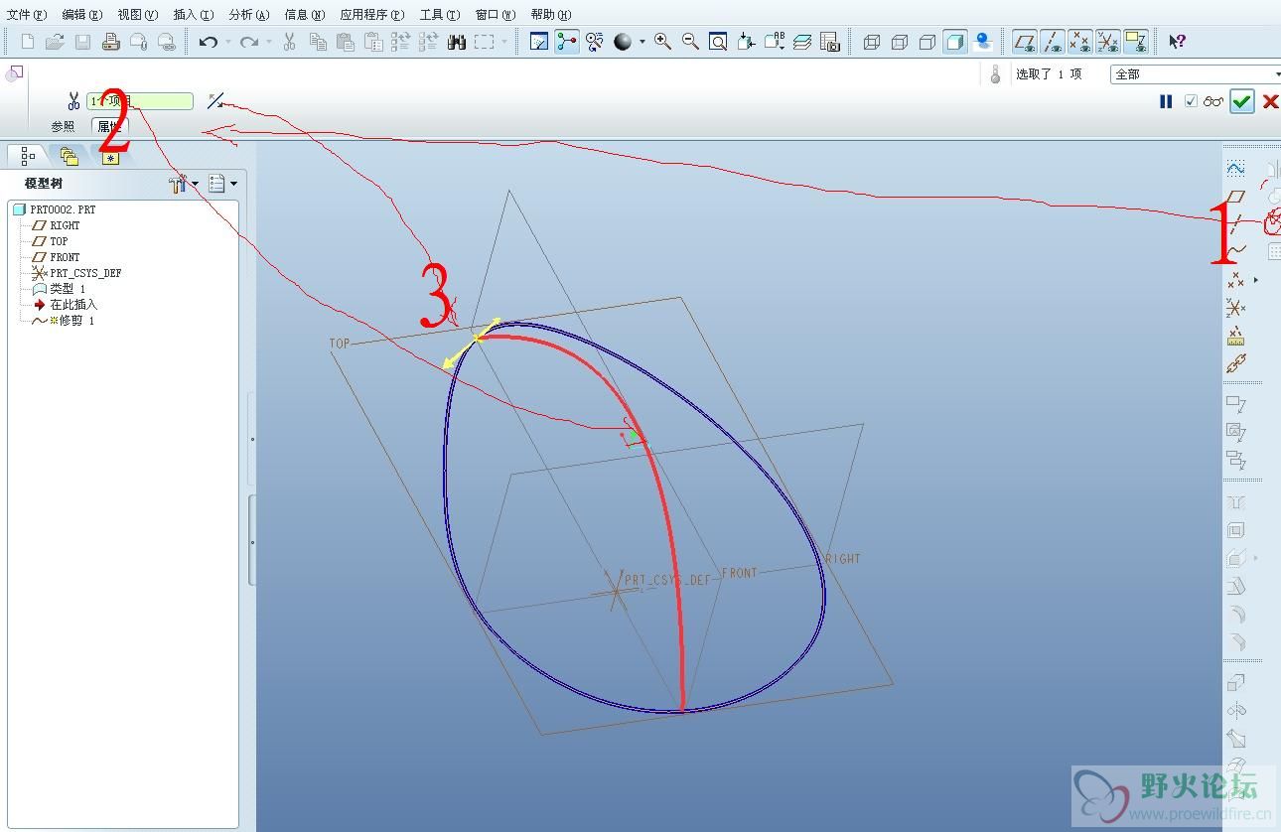Image resolution: width=1281 pixels, height=832 pixels.
Task: Switch to the model tree tab
Action: coord(27,156)
